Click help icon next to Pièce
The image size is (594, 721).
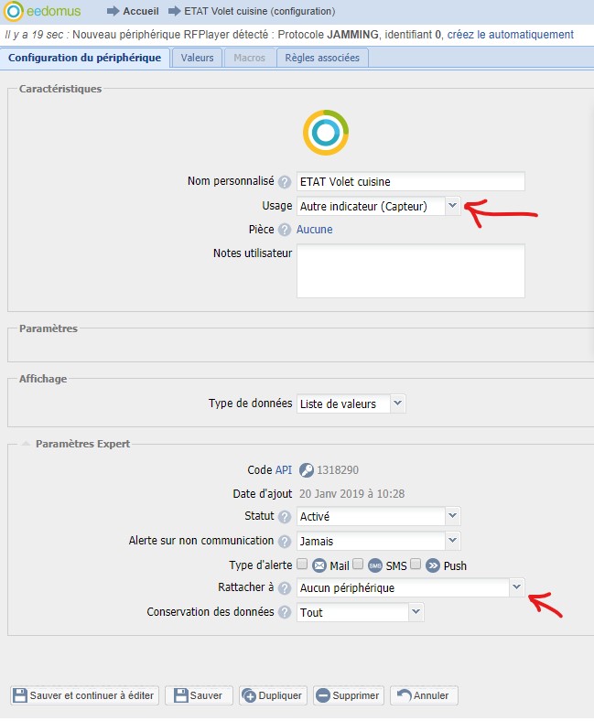click(285, 231)
